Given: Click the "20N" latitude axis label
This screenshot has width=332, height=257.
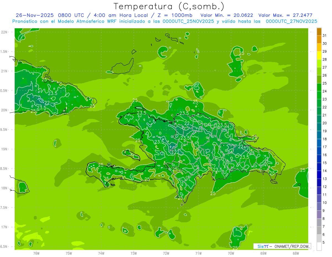Looking at the screenshot, I should click(x=4, y=110).
